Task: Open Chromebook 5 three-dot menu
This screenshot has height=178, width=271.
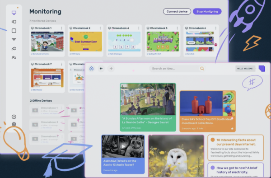Action: point(177,28)
